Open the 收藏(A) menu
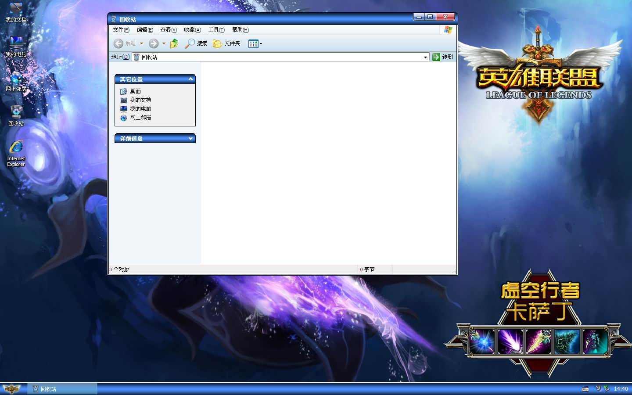This screenshot has height=395, width=632. 192,30
